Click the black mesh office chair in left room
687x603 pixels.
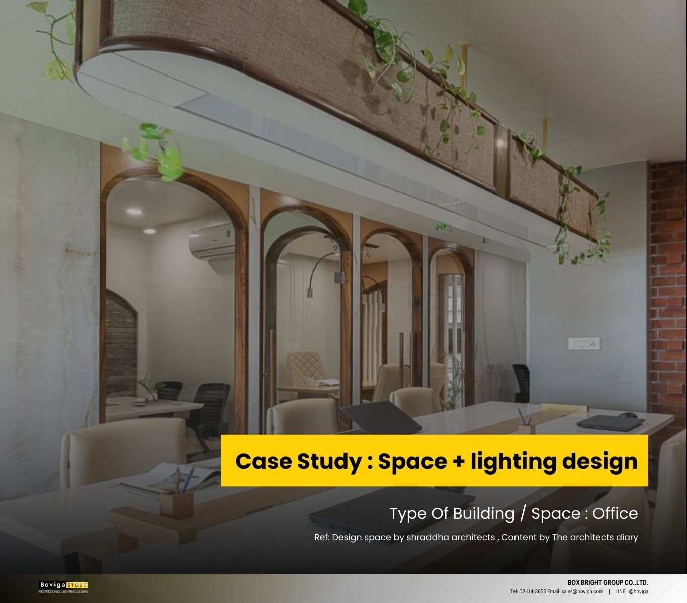(x=211, y=408)
